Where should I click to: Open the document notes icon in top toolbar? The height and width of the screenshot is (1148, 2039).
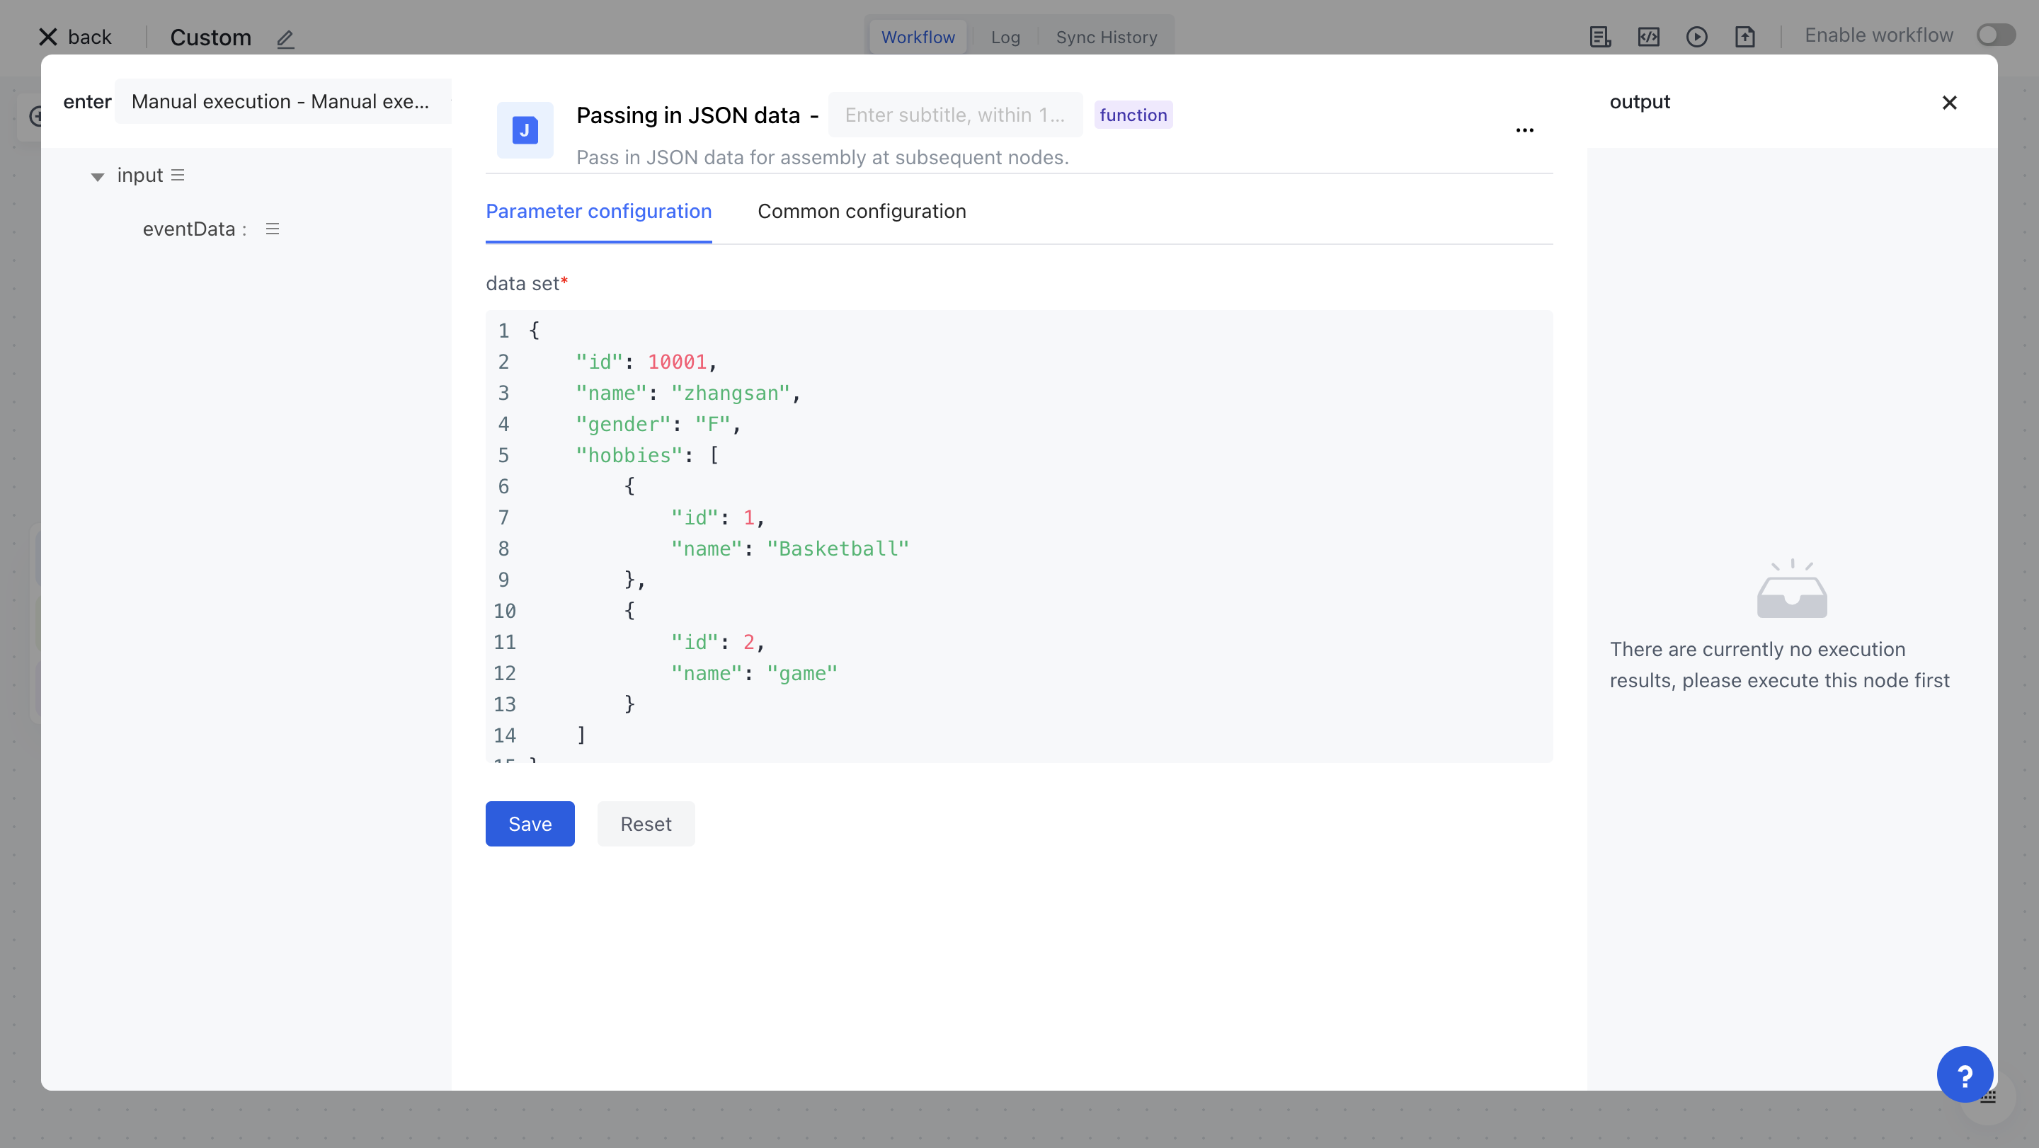(1600, 36)
